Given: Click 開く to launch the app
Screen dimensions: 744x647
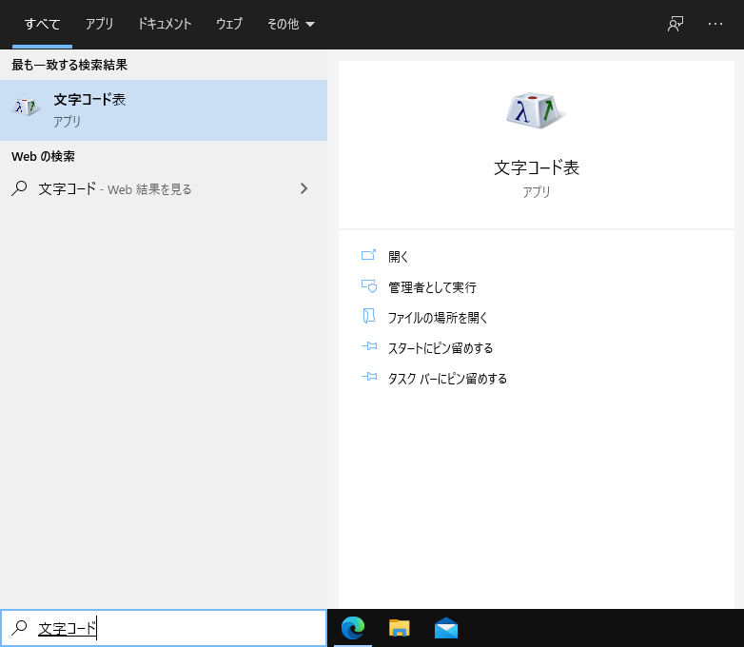Looking at the screenshot, I should (x=398, y=257).
